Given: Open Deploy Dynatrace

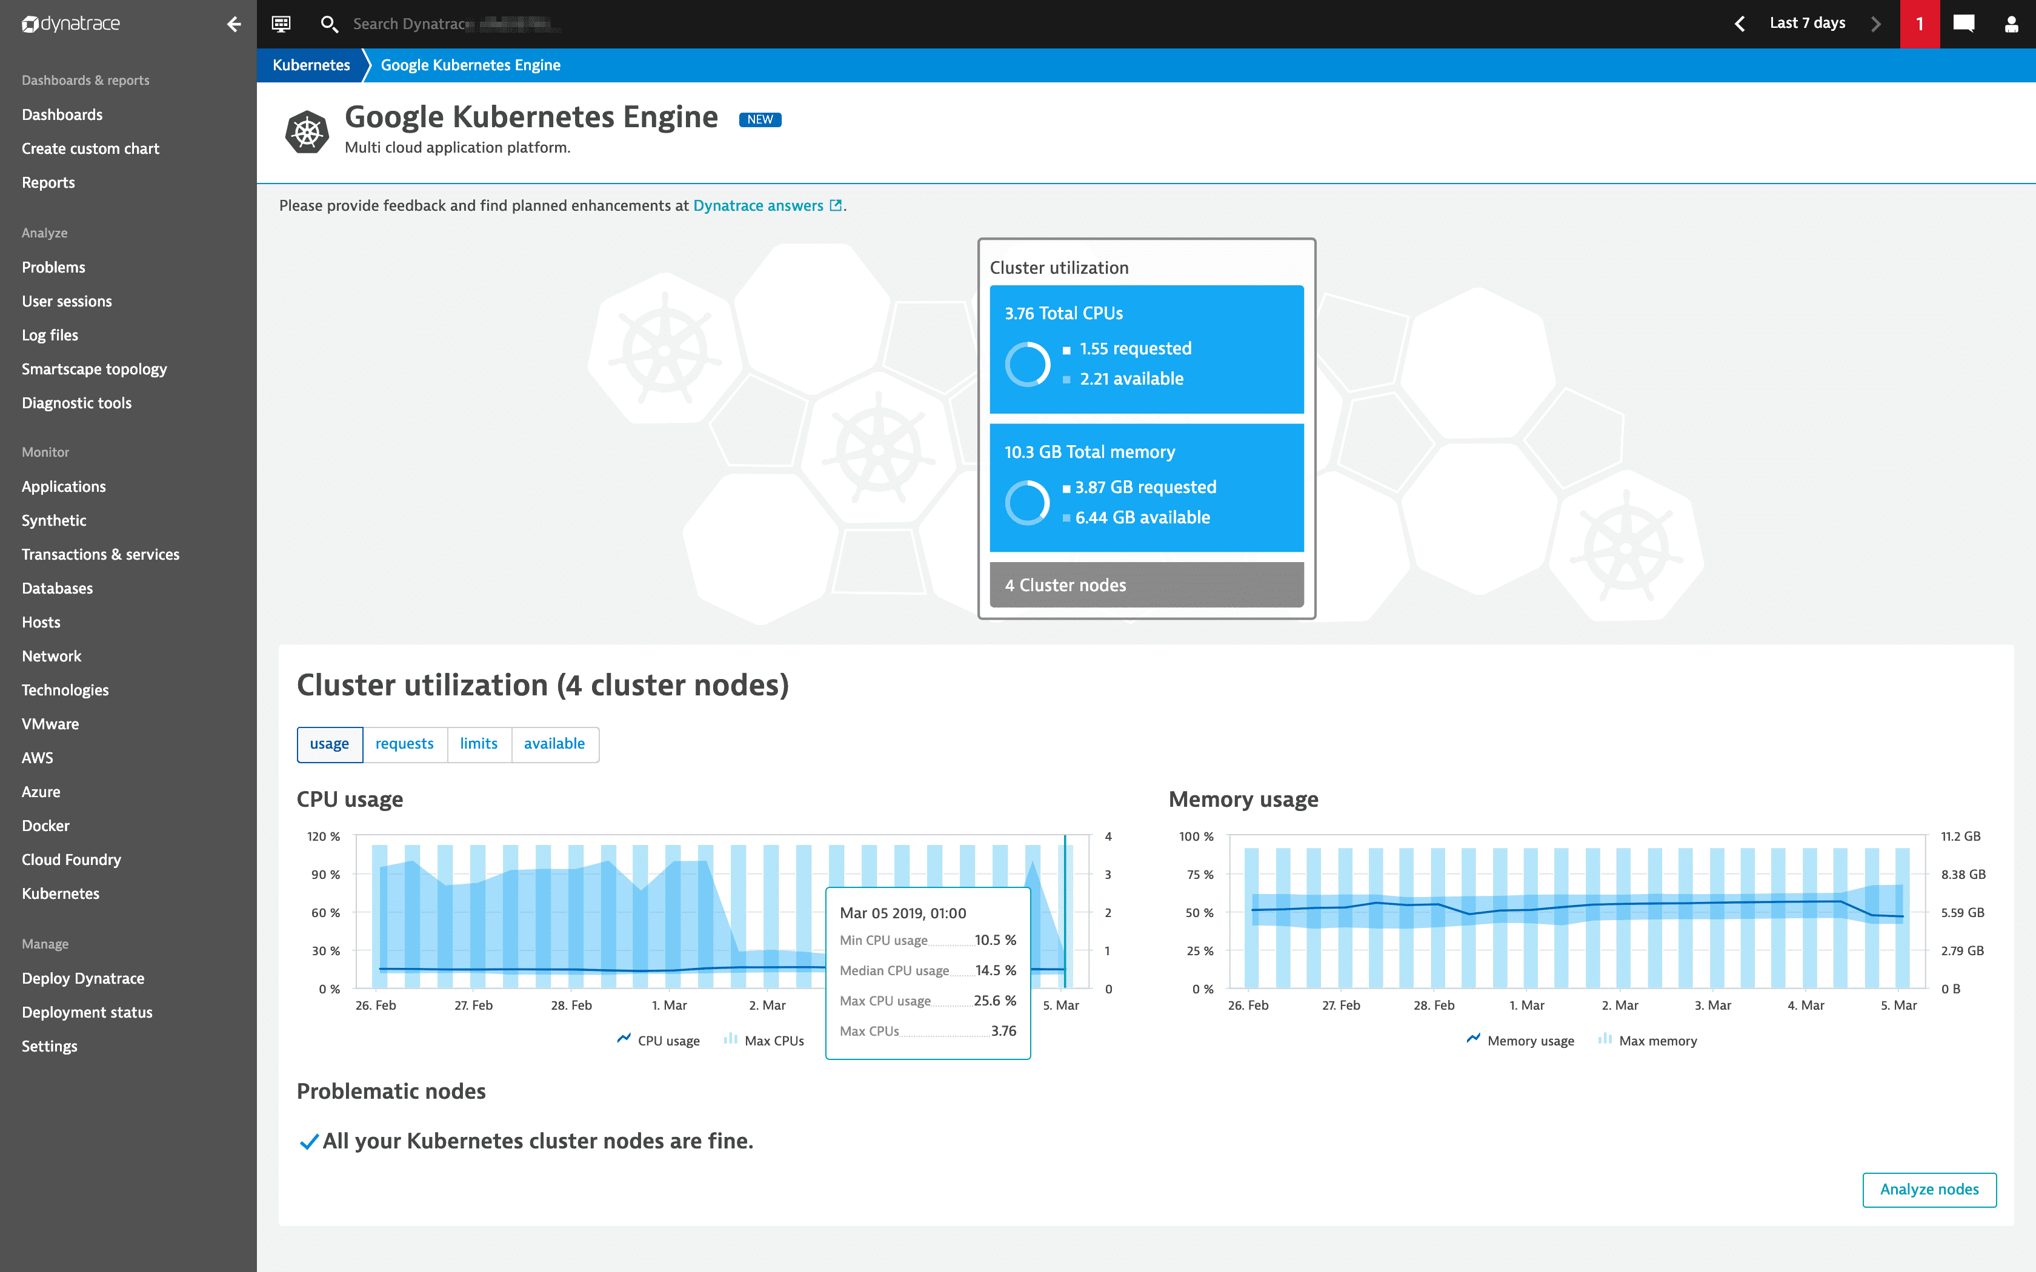Looking at the screenshot, I should tap(83, 978).
